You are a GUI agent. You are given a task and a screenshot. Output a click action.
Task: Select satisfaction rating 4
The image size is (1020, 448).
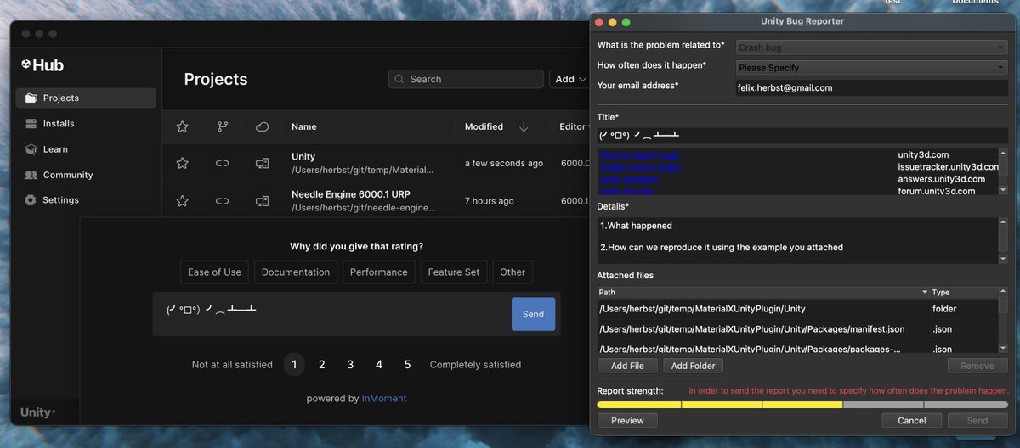379,365
